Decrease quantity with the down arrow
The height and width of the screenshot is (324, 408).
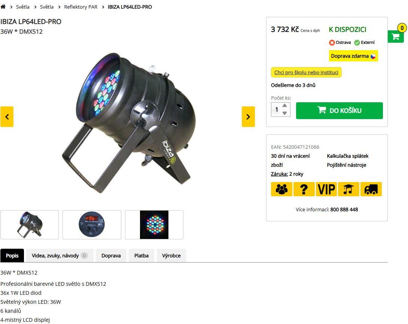point(284,113)
